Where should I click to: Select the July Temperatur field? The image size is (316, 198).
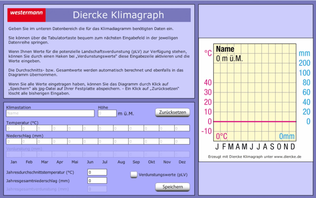click(x=106, y=128)
